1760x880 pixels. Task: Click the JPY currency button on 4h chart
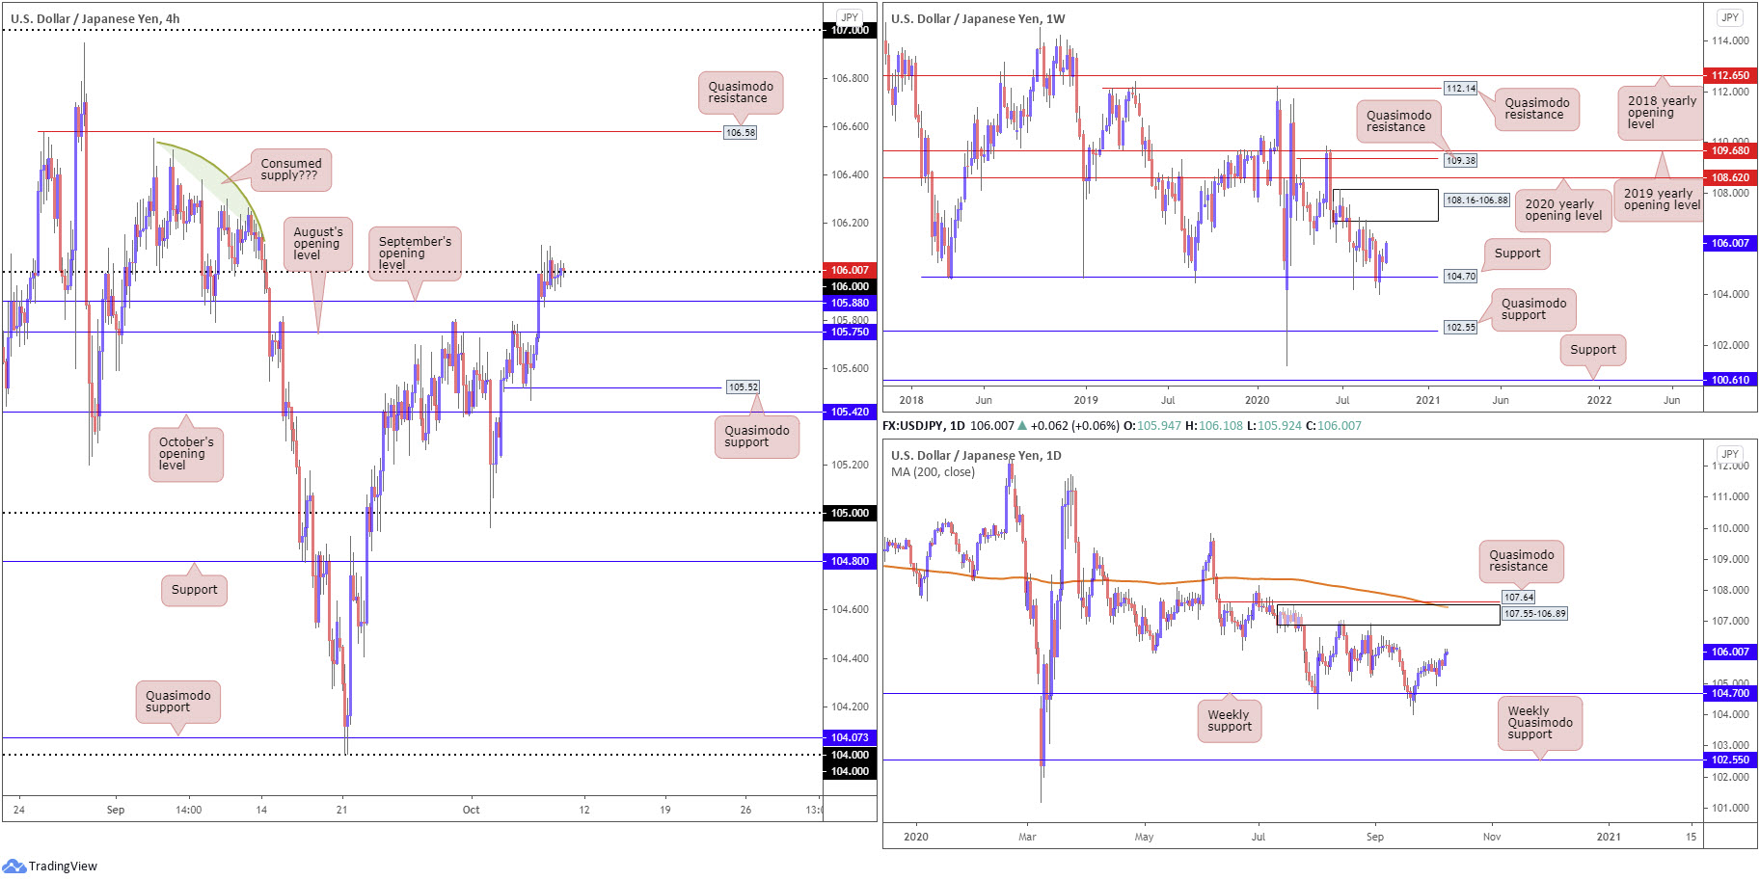(850, 17)
